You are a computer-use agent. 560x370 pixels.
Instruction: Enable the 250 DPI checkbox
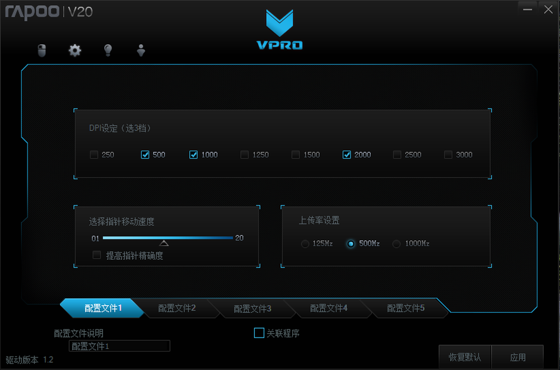click(x=94, y=154)
